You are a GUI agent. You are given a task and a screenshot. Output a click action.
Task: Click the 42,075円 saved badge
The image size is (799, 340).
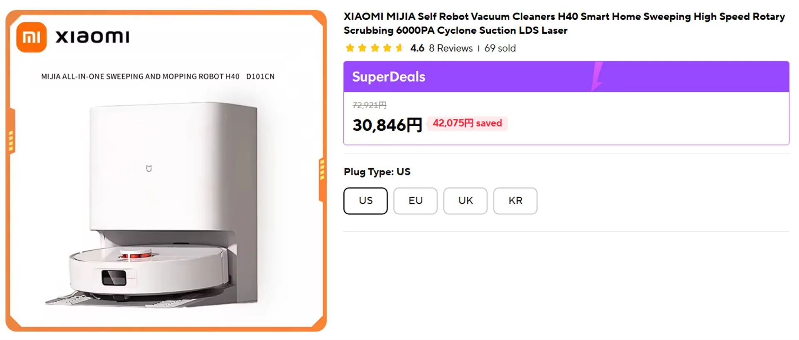tap(467, 123)
